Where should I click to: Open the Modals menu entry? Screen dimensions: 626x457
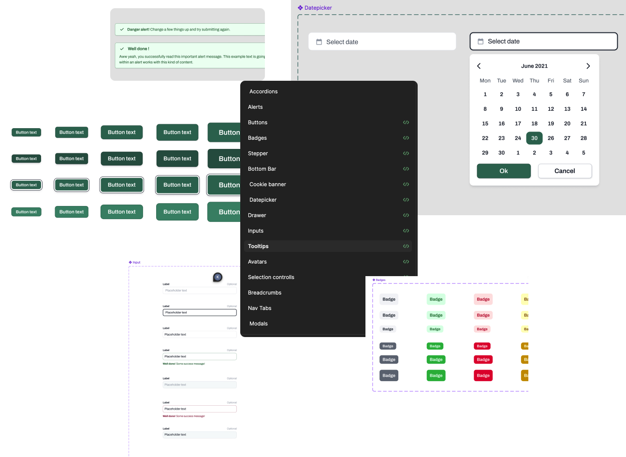coord(259,324)
